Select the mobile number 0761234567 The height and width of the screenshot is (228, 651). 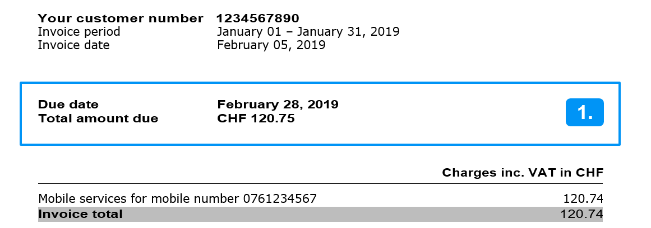pyautogui.click(x=279, y=198)
